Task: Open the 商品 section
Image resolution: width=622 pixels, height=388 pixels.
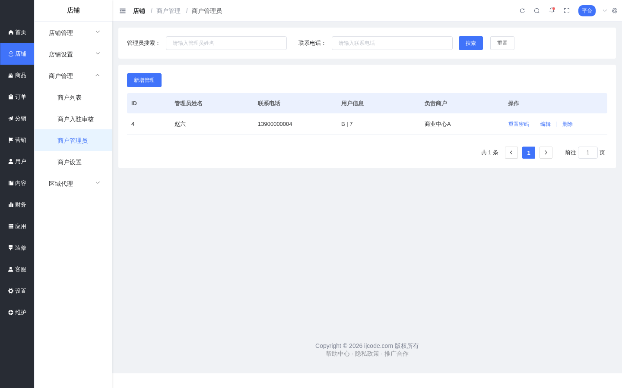Action: point(17,75)
